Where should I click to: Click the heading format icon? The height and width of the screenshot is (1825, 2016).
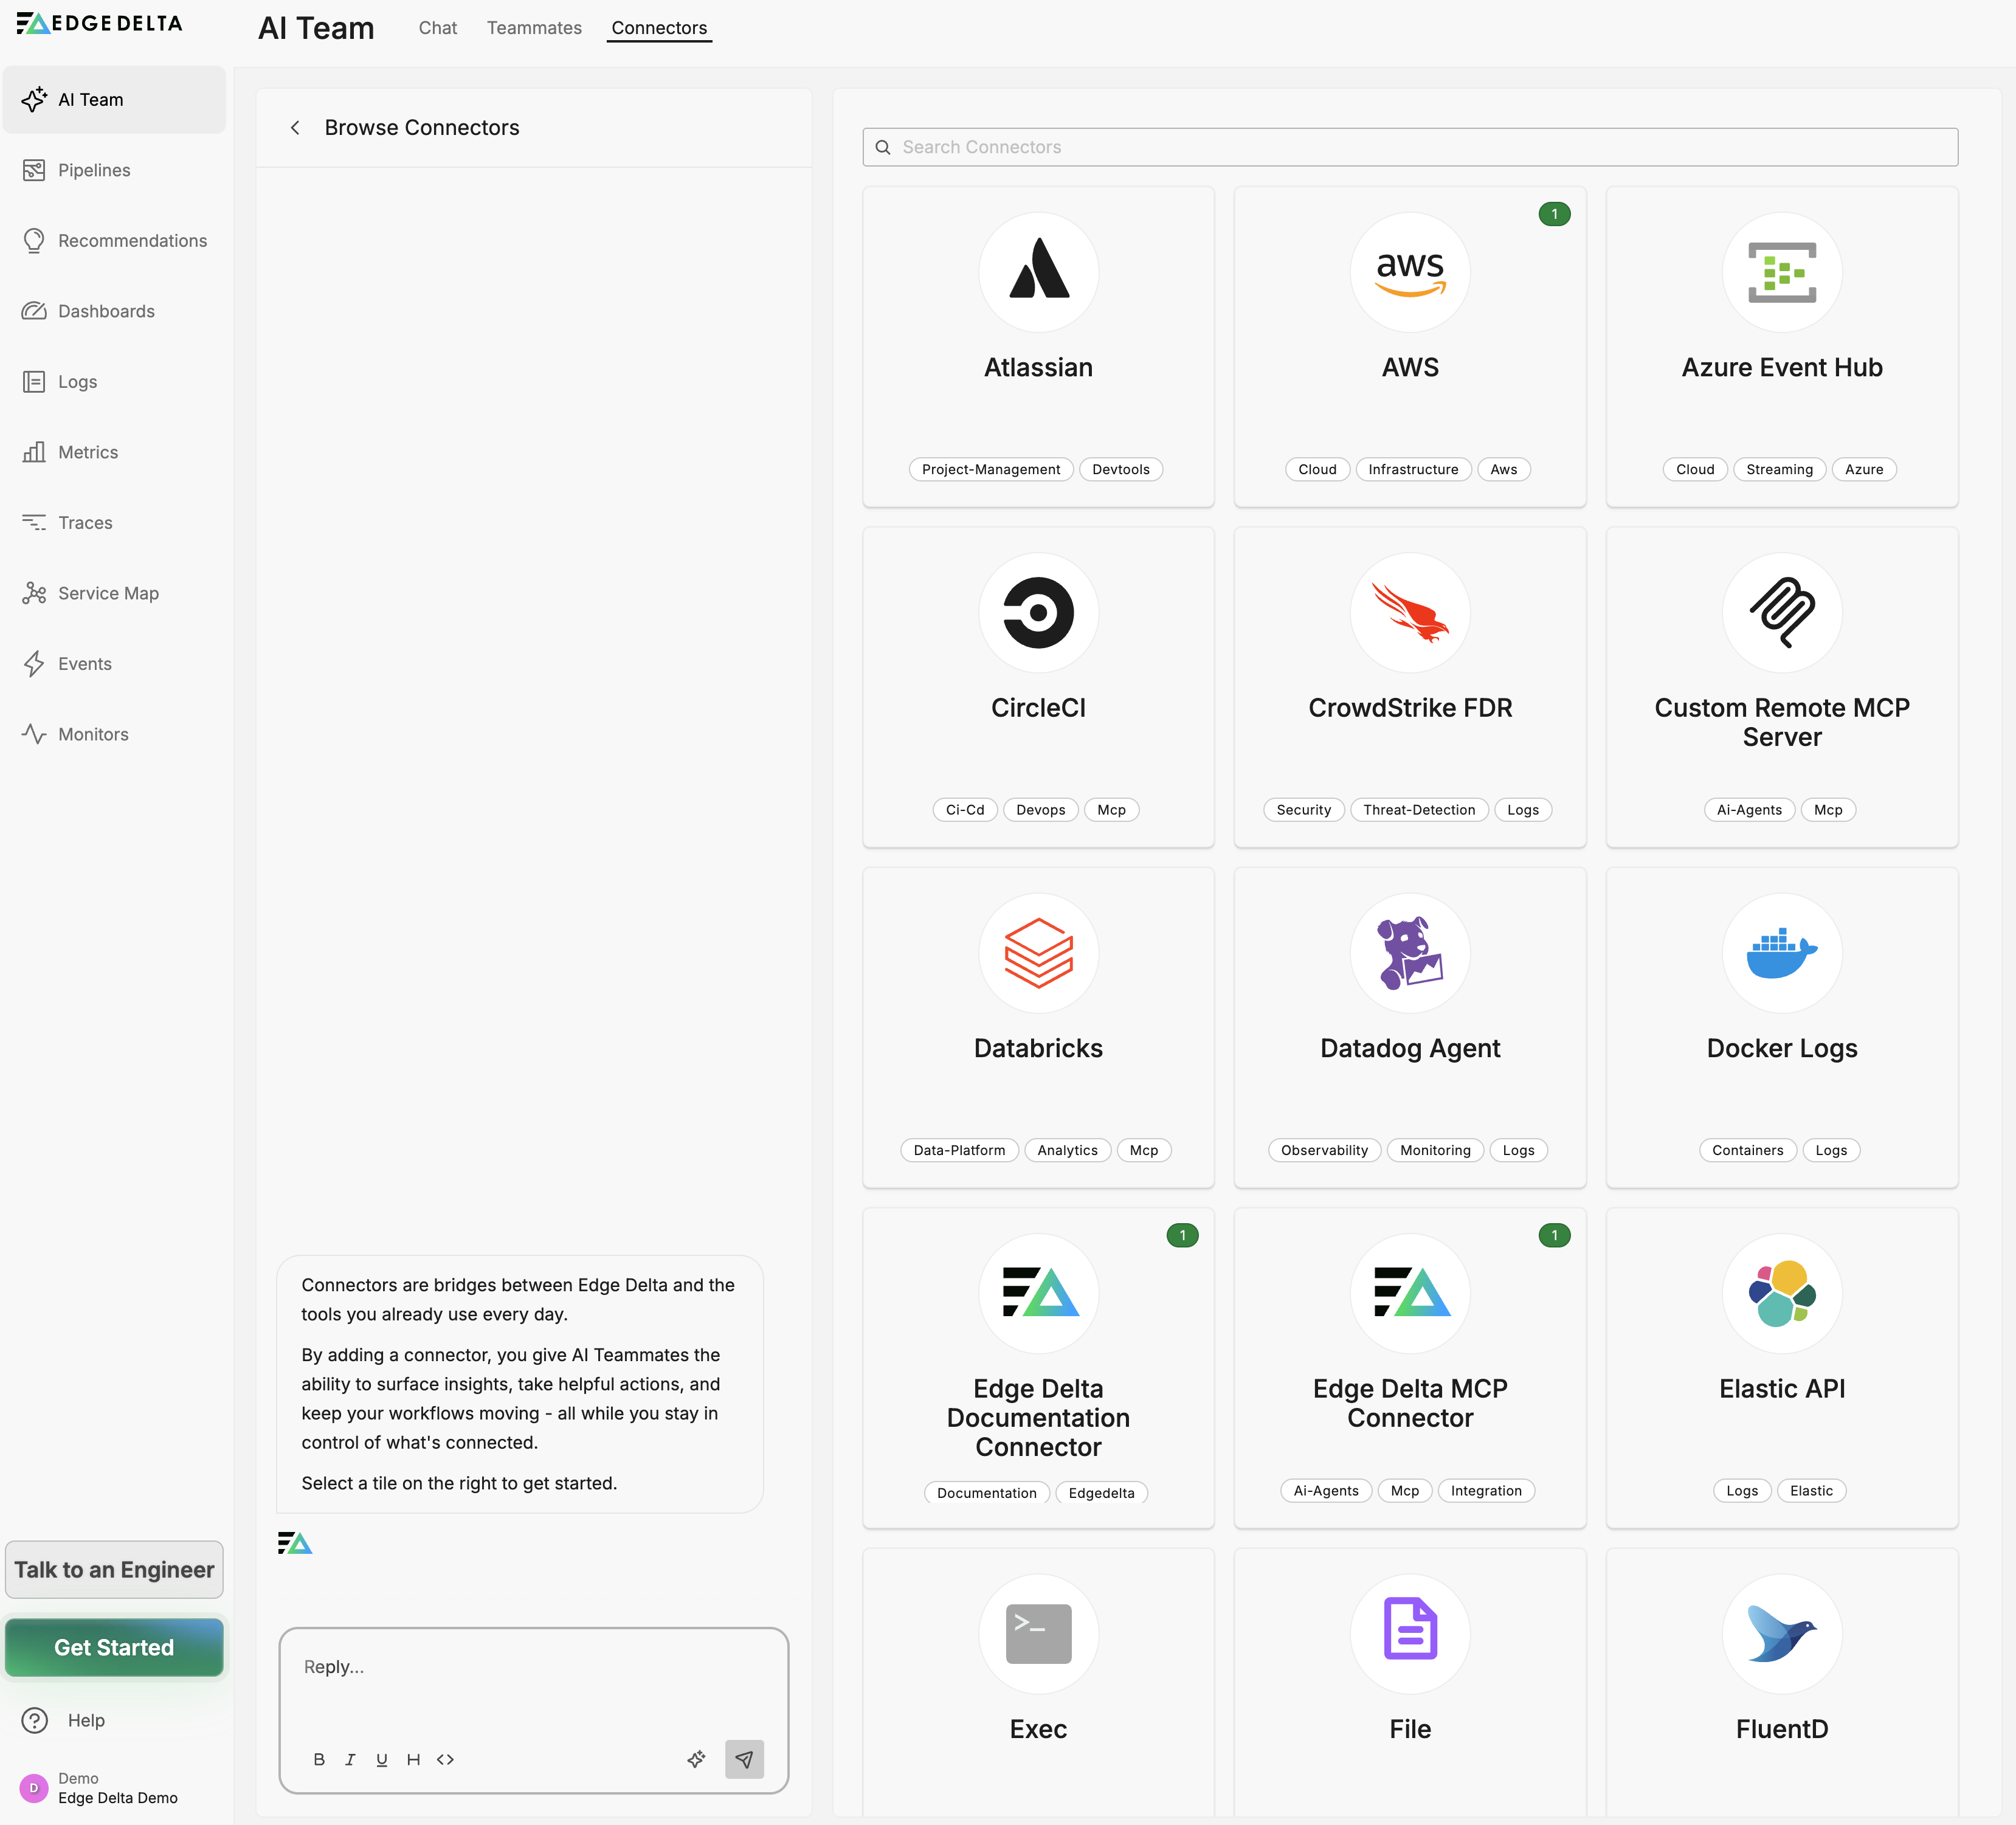[x=413, y=1759]
